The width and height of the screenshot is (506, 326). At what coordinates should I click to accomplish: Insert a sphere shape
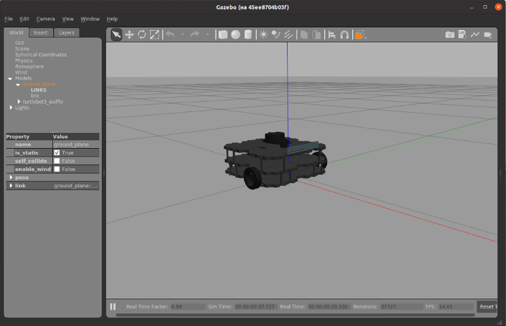pyautogui.click(x=235, y=35)
